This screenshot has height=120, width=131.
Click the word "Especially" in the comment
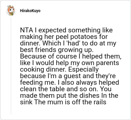(84, 70)
